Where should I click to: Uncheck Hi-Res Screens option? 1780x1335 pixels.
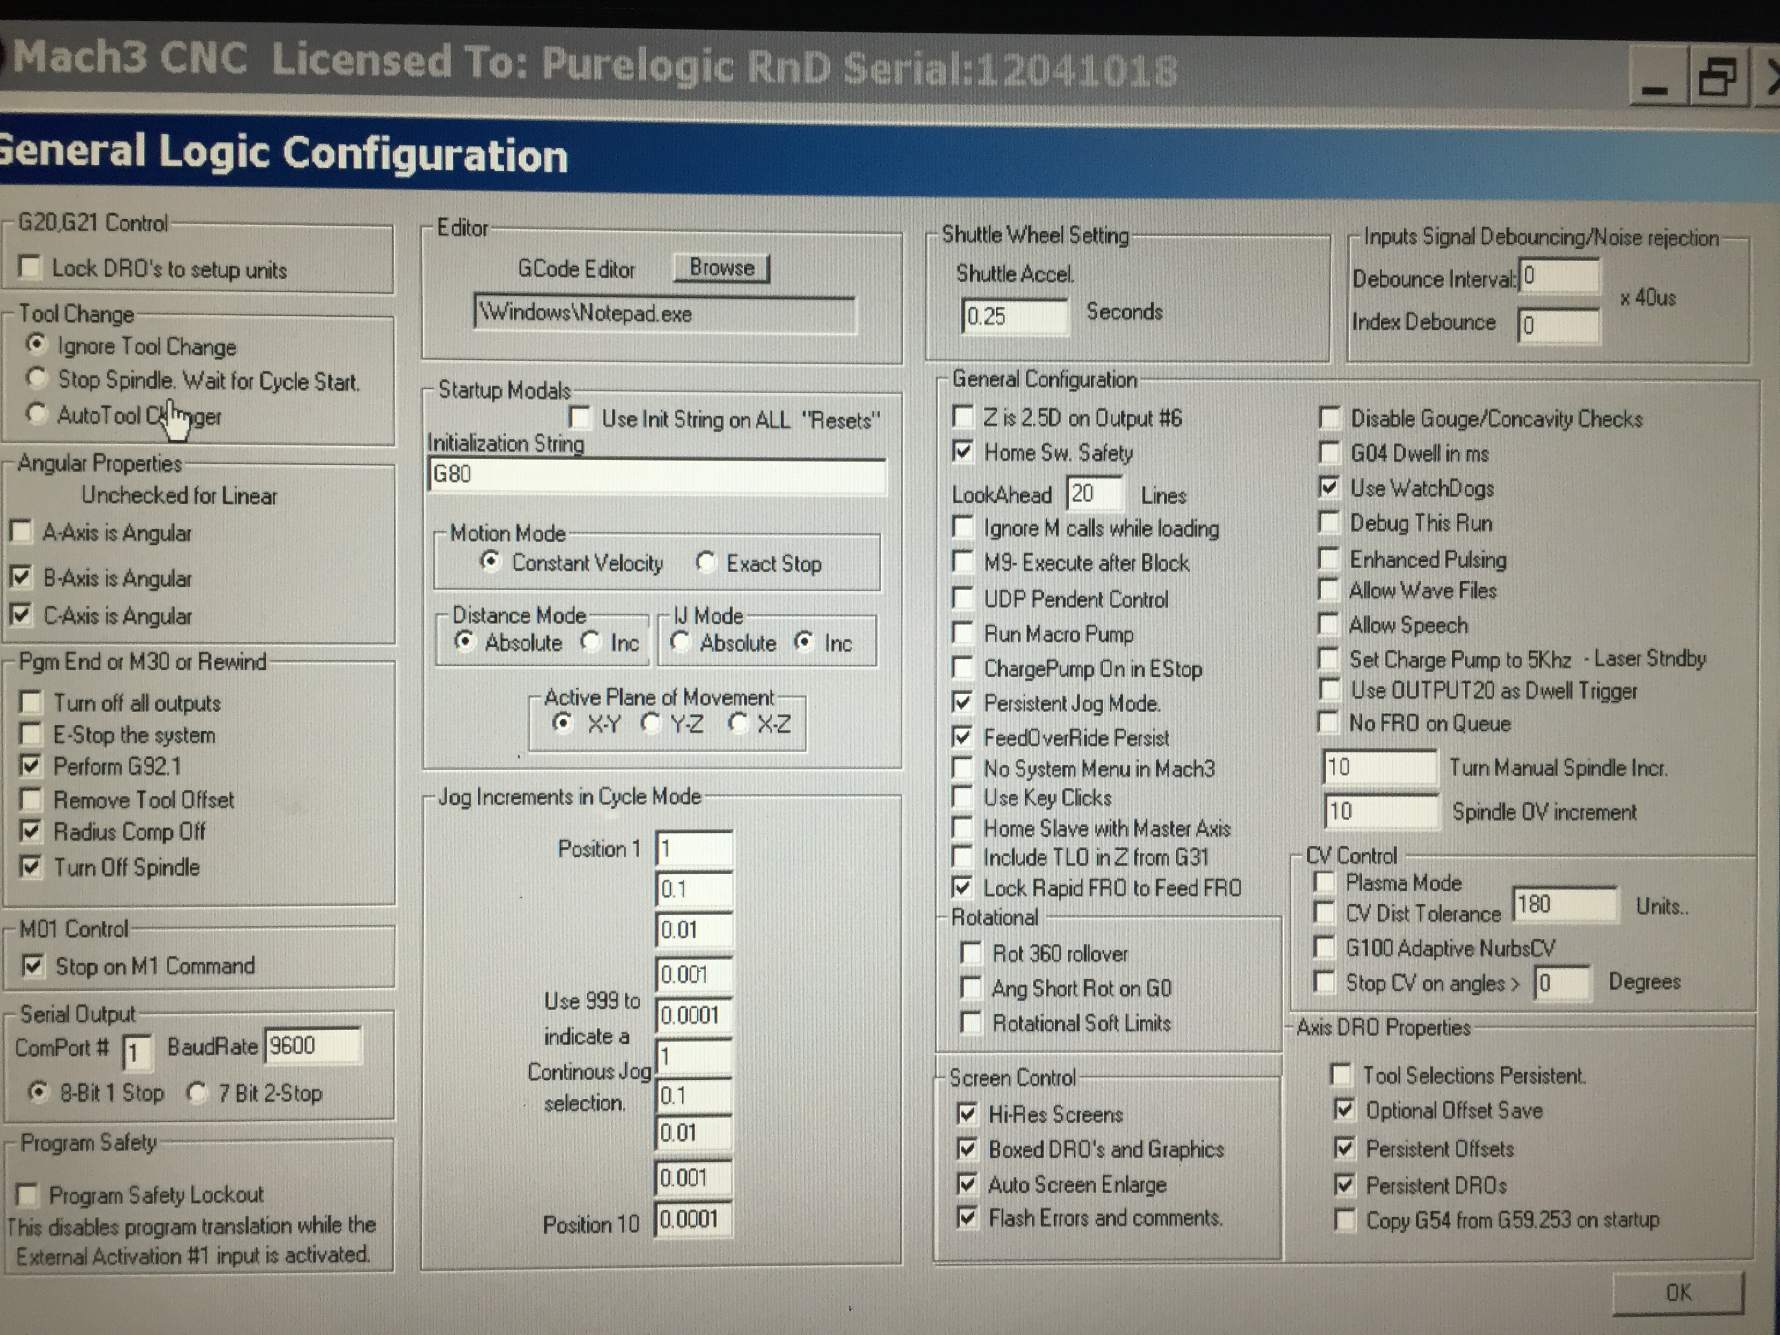967,1113
